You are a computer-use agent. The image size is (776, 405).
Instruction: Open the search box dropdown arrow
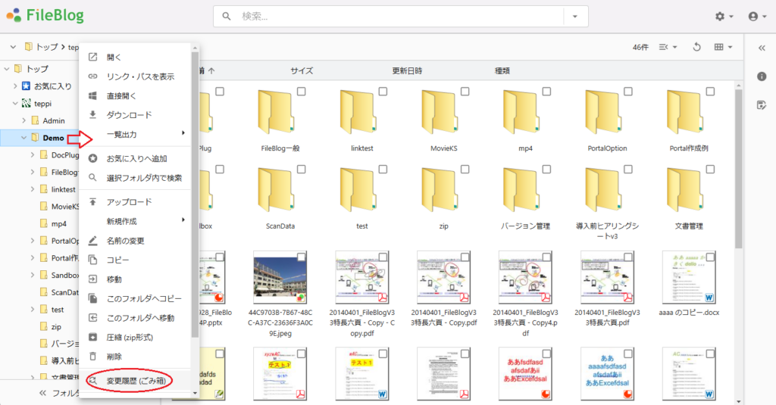(575, 17)
